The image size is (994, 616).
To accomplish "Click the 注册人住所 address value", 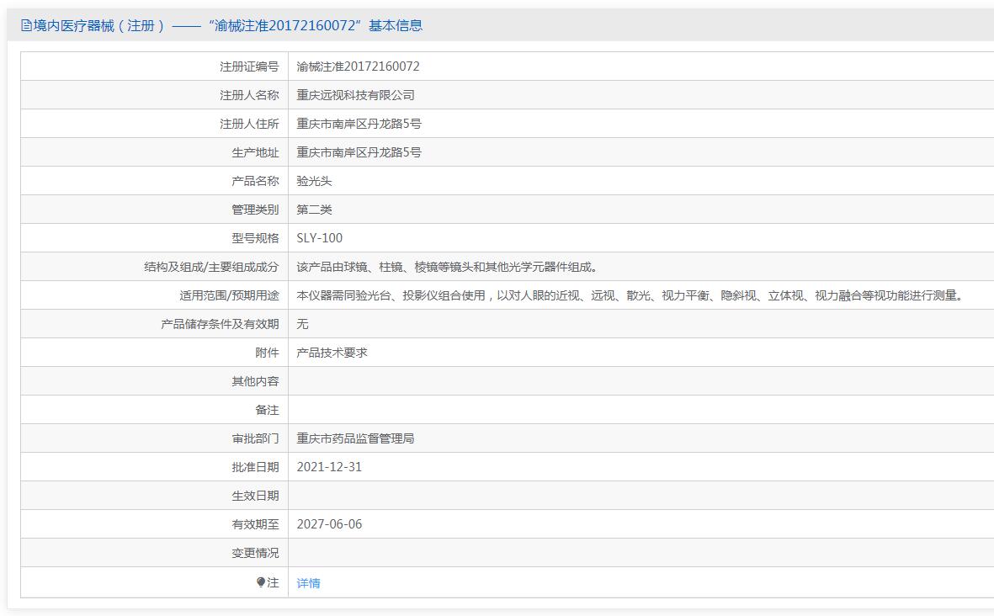I will (x=359, y=124).
